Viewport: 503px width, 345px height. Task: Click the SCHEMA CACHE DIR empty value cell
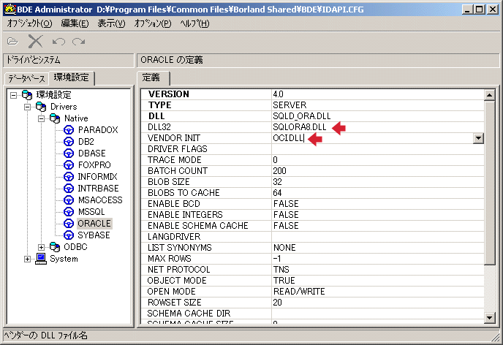coord(377,314)
